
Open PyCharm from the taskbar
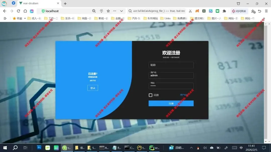tap(154, 148)
